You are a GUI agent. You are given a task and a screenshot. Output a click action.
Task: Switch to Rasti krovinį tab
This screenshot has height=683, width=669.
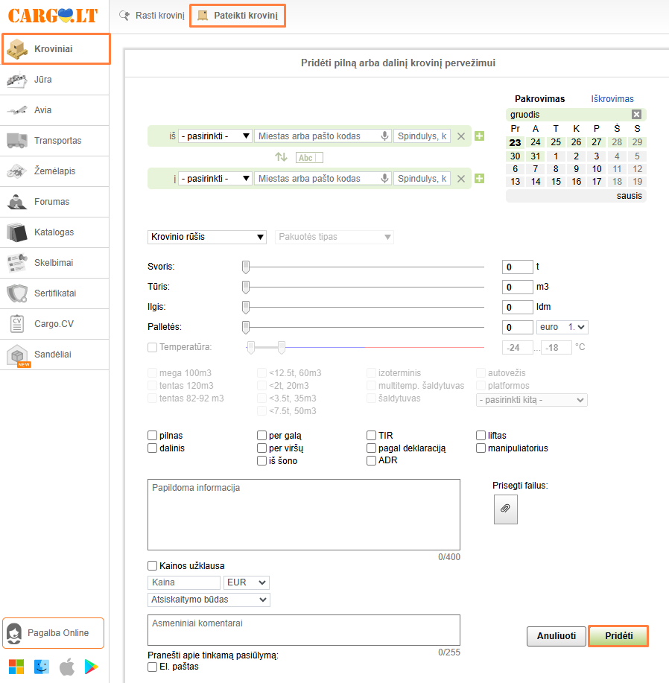[x=151, y=15]
